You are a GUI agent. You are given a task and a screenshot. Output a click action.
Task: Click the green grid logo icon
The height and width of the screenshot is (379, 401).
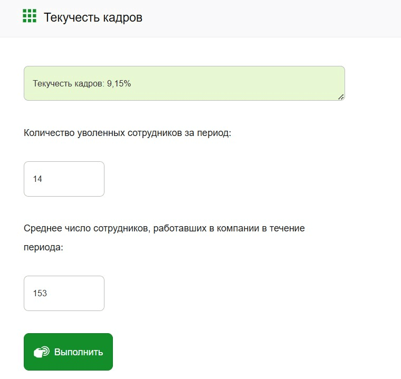pyautogui.click(x=30, y=16)
